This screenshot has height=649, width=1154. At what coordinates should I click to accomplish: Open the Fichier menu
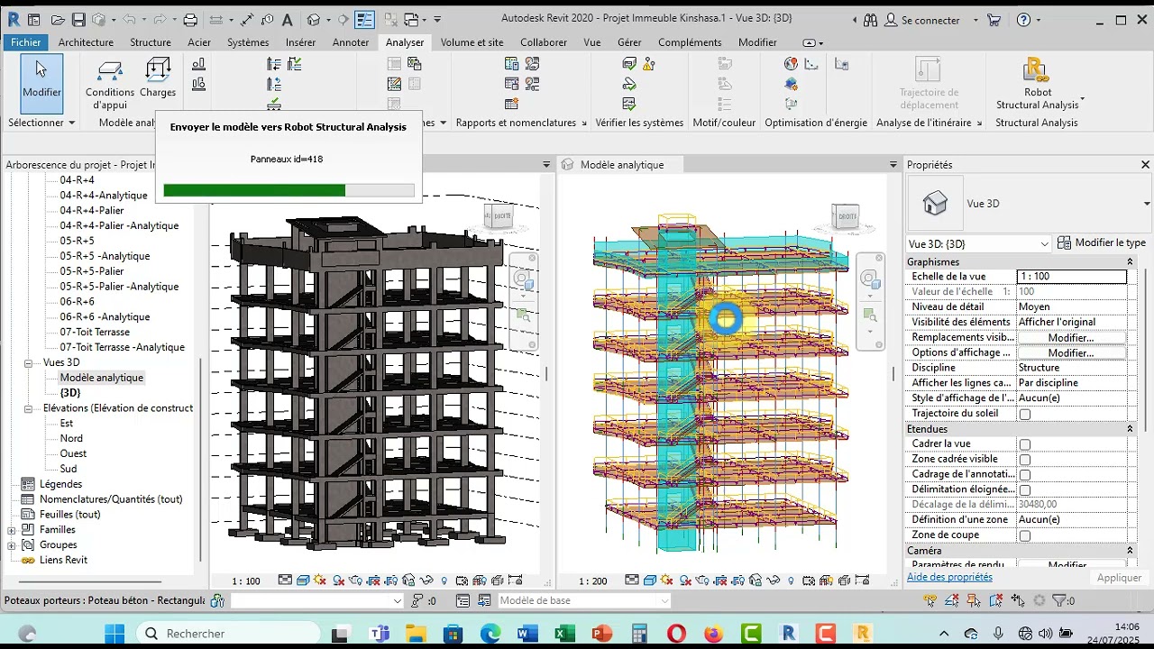[25, 42]
